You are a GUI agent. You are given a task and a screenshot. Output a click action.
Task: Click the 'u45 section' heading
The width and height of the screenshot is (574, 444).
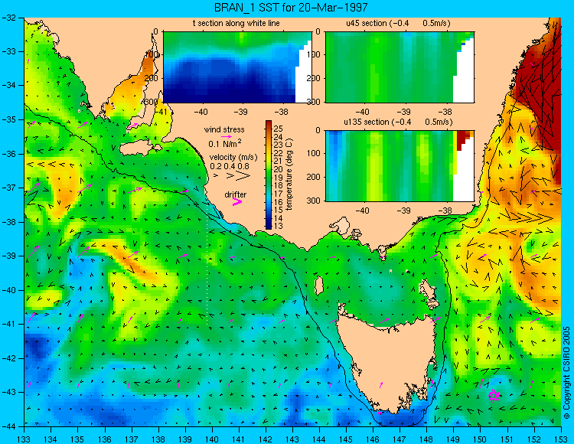pos(398,24)
